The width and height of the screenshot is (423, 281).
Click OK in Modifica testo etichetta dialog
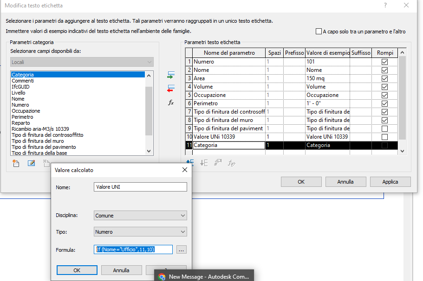(x=301, y=182)
